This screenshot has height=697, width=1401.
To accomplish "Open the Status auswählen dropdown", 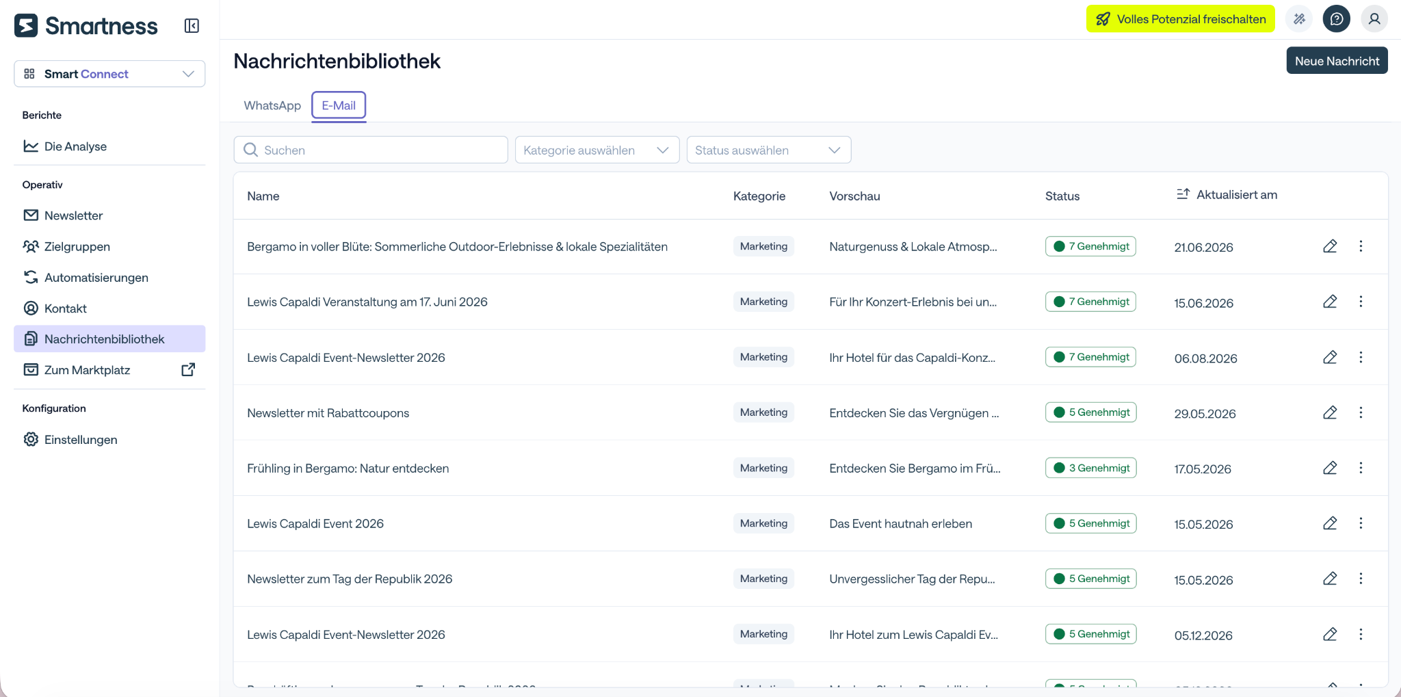I will click(769, 150).
